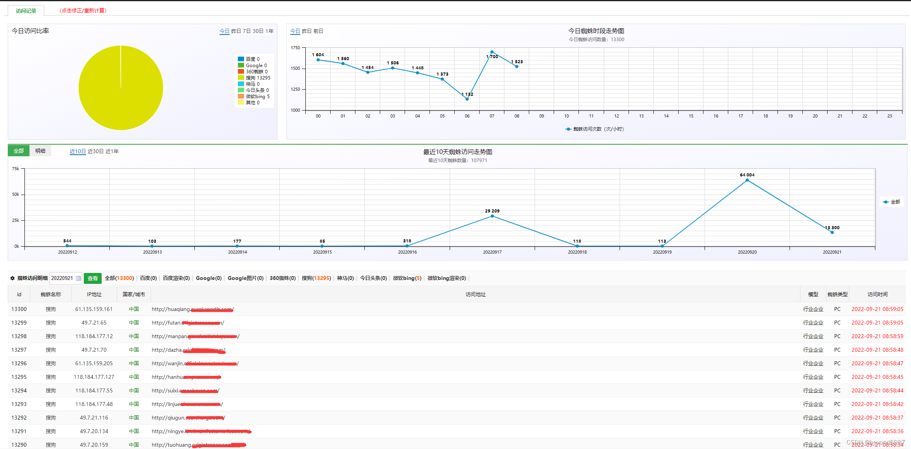Open 行业企业 link in row 13297

tap(813, 350)
